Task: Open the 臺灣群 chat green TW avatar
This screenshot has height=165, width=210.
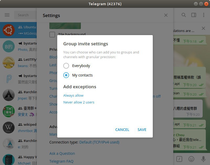Action: point(9,111)
